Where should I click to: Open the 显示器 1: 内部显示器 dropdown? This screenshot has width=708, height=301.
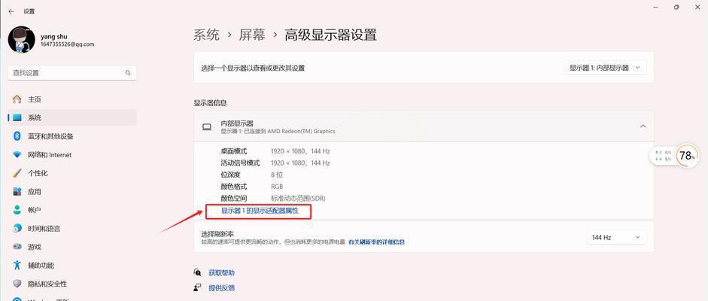tap(605, 68)
